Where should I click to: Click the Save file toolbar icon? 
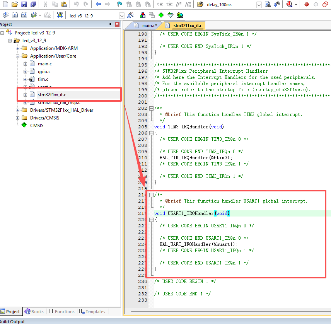[x=24, y=4]
